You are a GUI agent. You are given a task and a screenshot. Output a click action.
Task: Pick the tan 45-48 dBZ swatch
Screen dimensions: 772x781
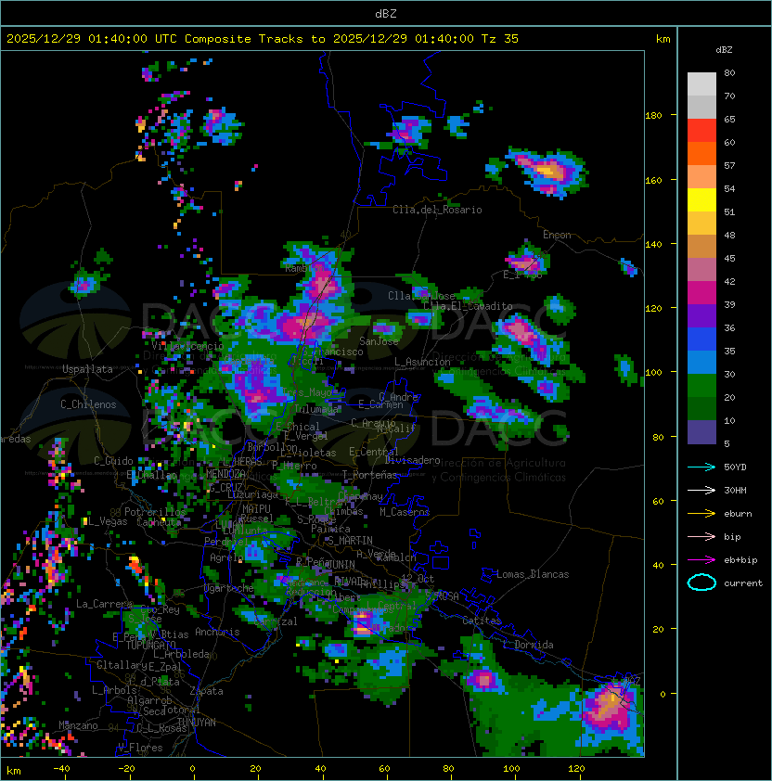point(701,247)
